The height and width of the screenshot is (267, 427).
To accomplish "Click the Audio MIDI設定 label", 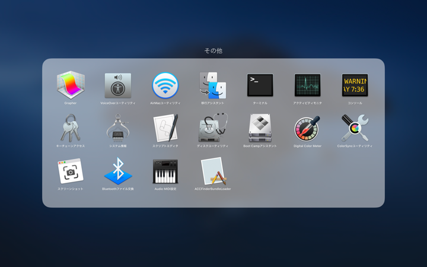I will 165,189.
